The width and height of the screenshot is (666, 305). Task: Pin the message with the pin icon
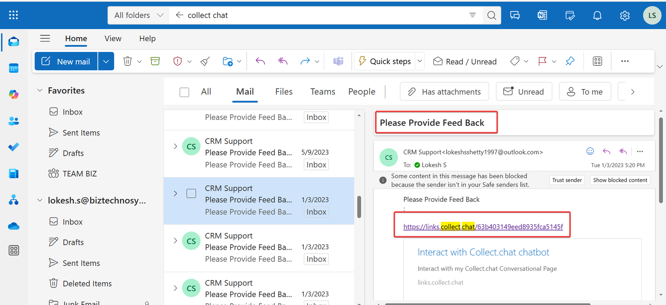tap(570, 61)
